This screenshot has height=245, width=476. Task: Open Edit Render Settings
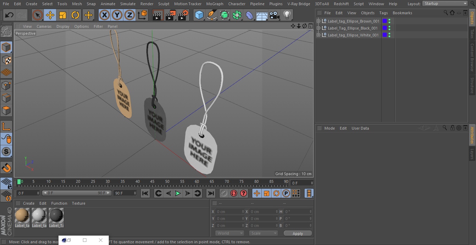click(x=183, y=15)
